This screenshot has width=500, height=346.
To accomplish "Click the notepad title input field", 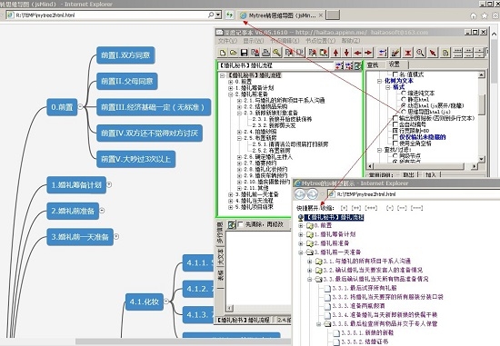I will tap(275, 65).
